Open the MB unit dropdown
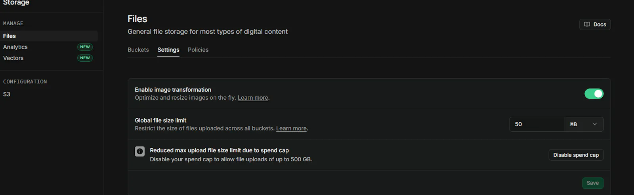This screenshot has width=634, height=195. coord(584,124)
